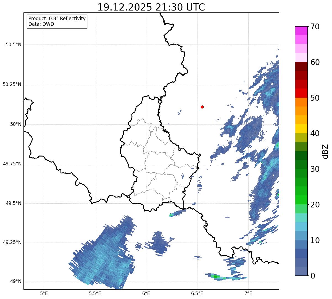332x299 pixels.
Task: Click the red station marker dot
Action: click(202, 107)
